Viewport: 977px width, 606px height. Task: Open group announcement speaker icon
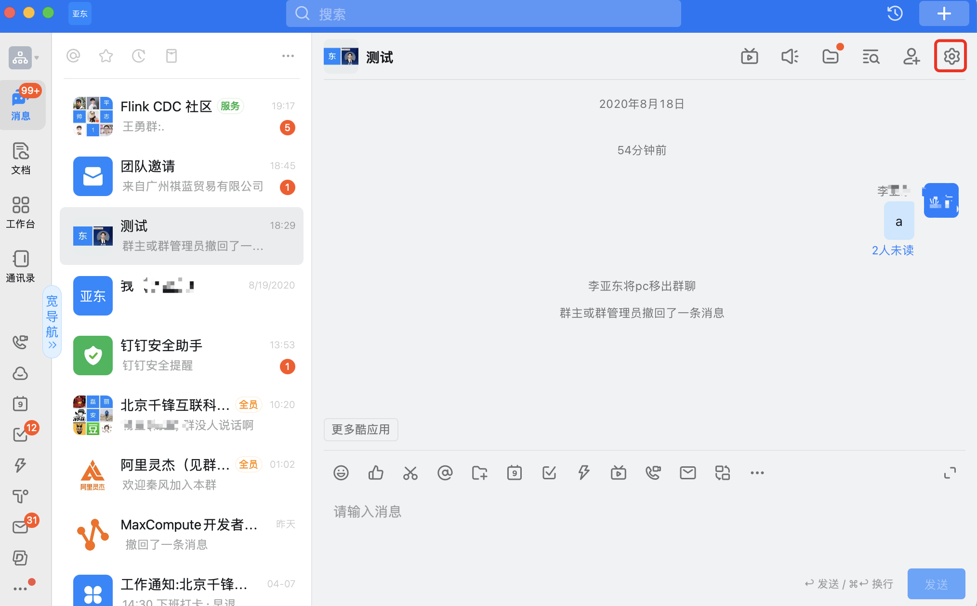coord(790,56)
